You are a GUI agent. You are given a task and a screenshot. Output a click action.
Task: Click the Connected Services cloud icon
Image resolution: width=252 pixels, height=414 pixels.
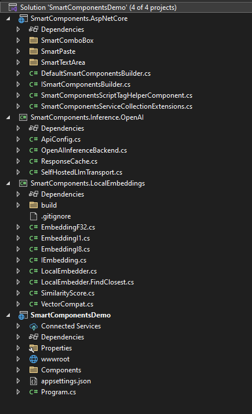click(x=34, y=326)
